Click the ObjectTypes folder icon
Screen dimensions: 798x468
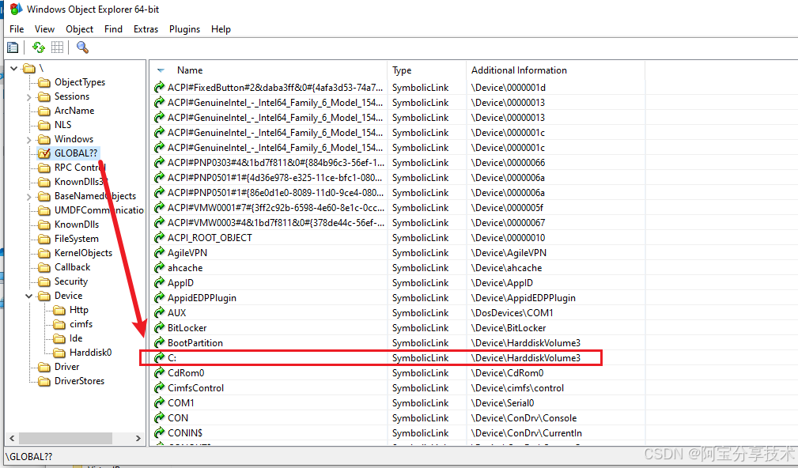[x=45, y=82]
